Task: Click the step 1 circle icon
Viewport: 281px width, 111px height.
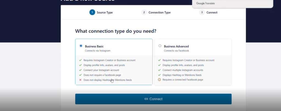Action: (x=92, y=12)
